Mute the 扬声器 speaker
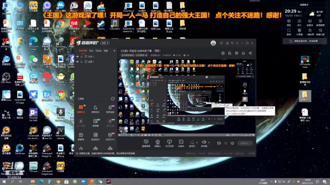 coord(204,143)
